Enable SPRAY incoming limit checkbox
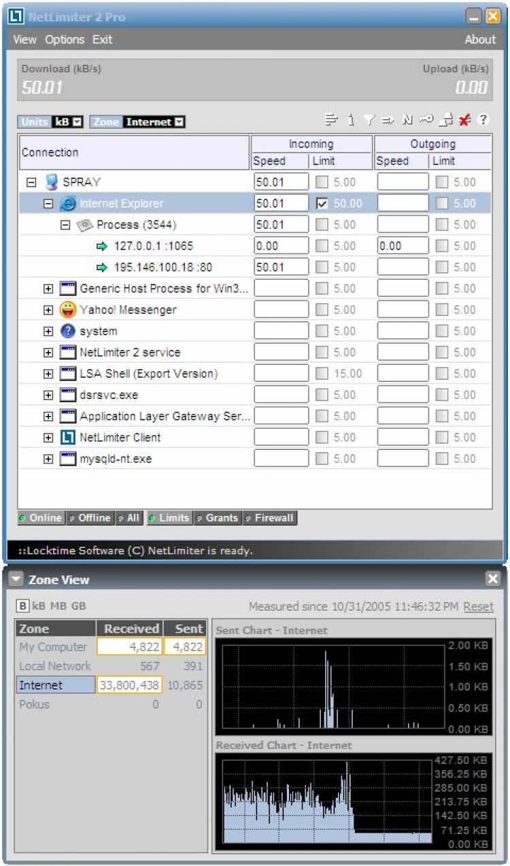This screenshot has height=866, width=510. click(x=322, y=182)
